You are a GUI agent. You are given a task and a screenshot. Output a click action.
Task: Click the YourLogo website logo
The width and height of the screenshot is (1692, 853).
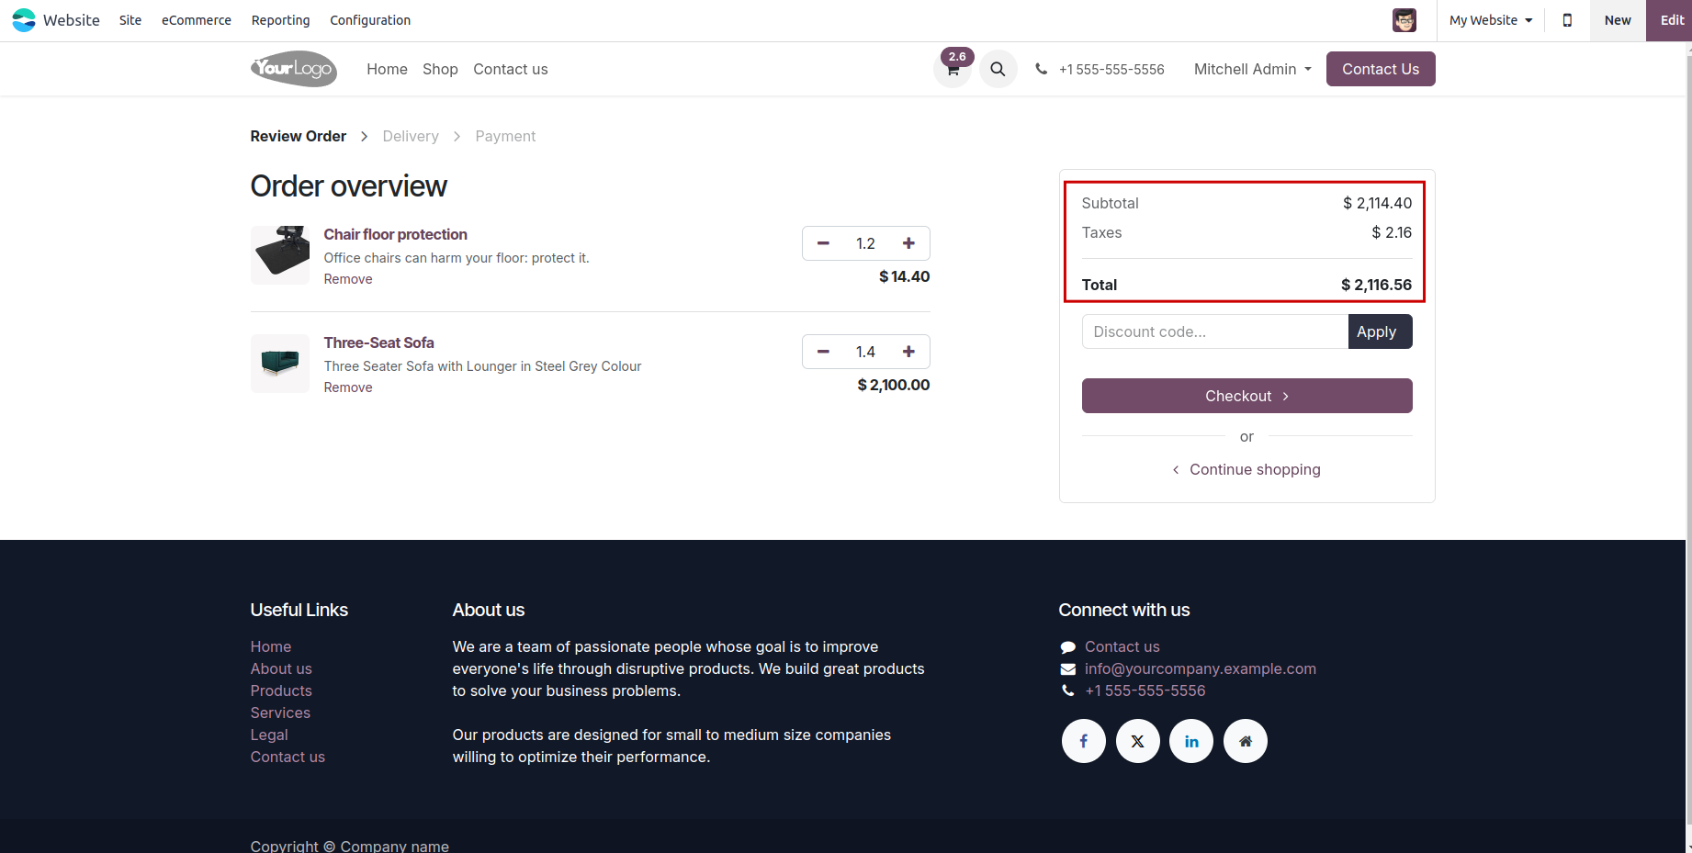pos(294,69)
